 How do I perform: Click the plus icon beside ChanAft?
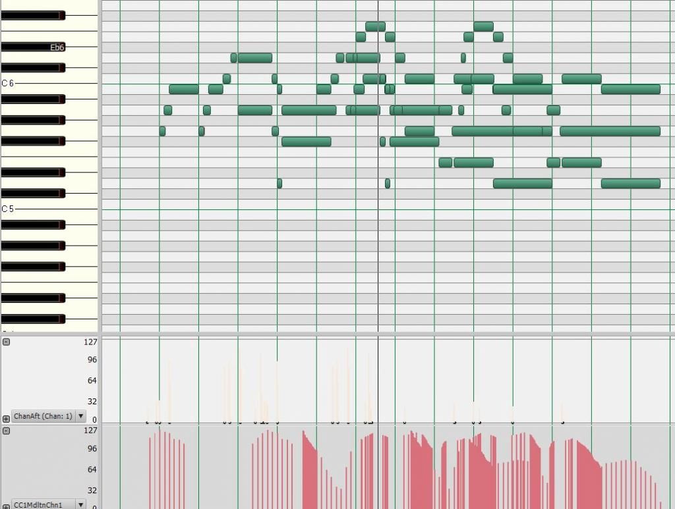[6, 418]
